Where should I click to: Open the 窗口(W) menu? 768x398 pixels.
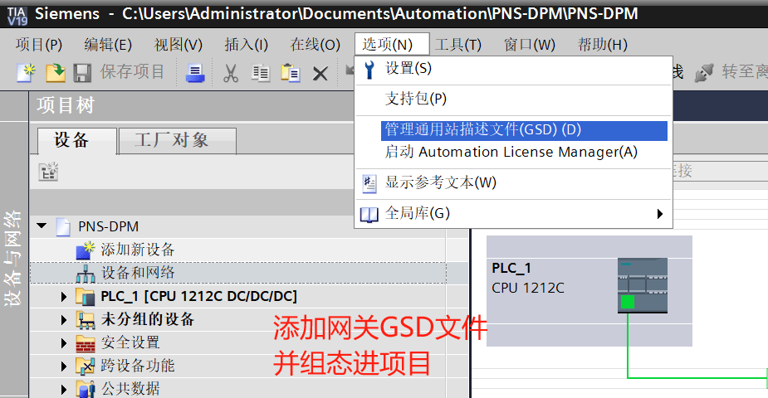tap(530, 45)
